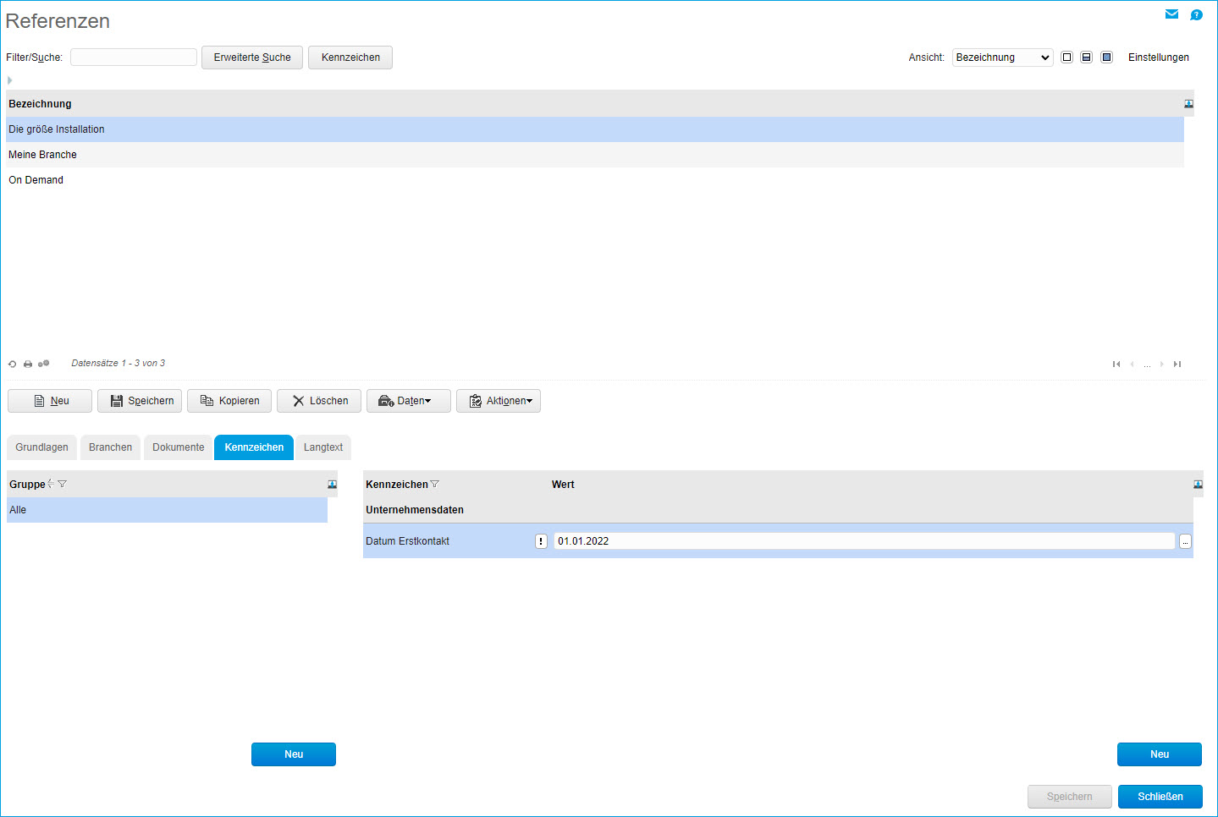Click the filter funnel next to Gruppe

[x=62, y=484]
